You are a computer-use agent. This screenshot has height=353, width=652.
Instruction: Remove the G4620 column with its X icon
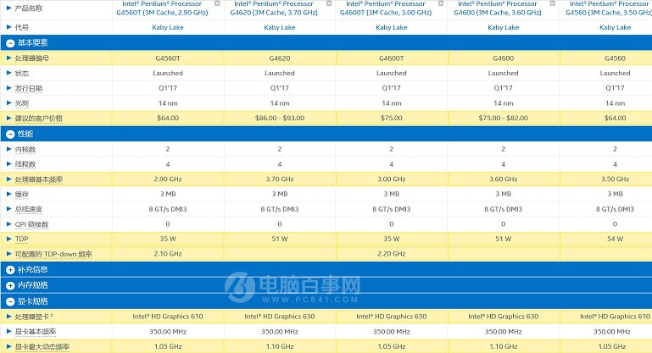(x=329, y=3)
